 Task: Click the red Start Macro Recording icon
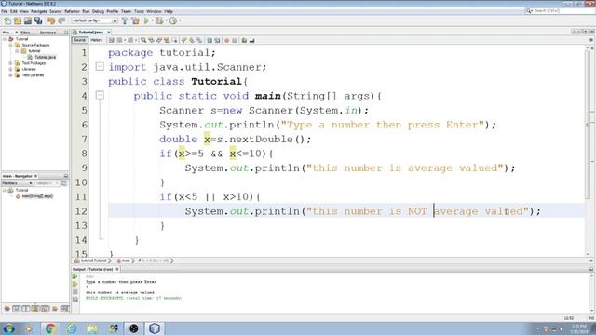click(227, 40)
